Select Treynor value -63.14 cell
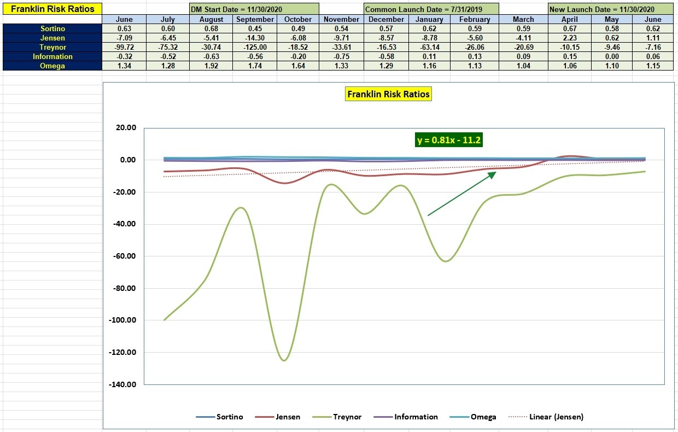The image size is (678, 432). pos(430,47)
